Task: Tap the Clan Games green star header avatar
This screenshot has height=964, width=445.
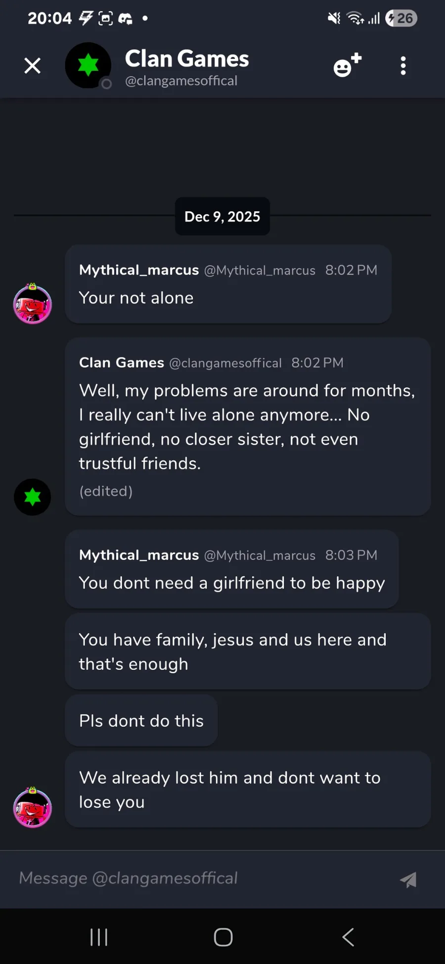Action: coord(88,65)
